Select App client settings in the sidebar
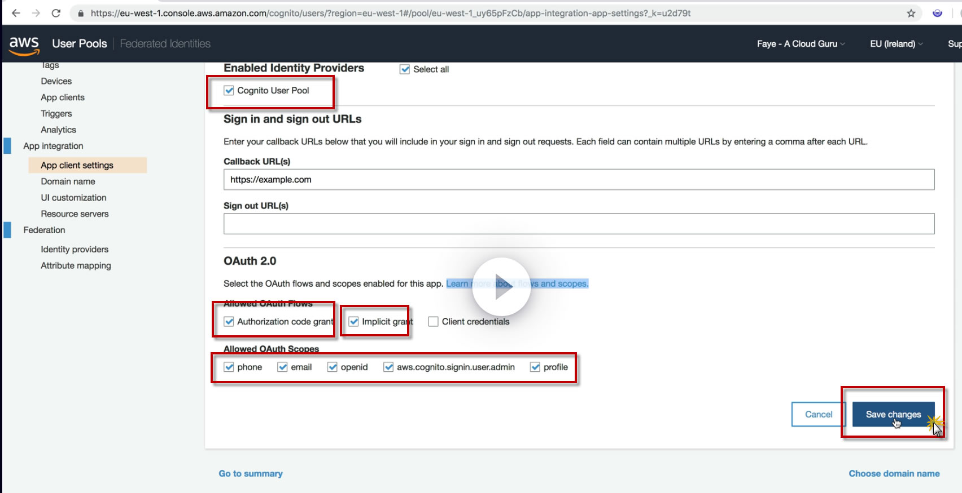 coord(88,165)
